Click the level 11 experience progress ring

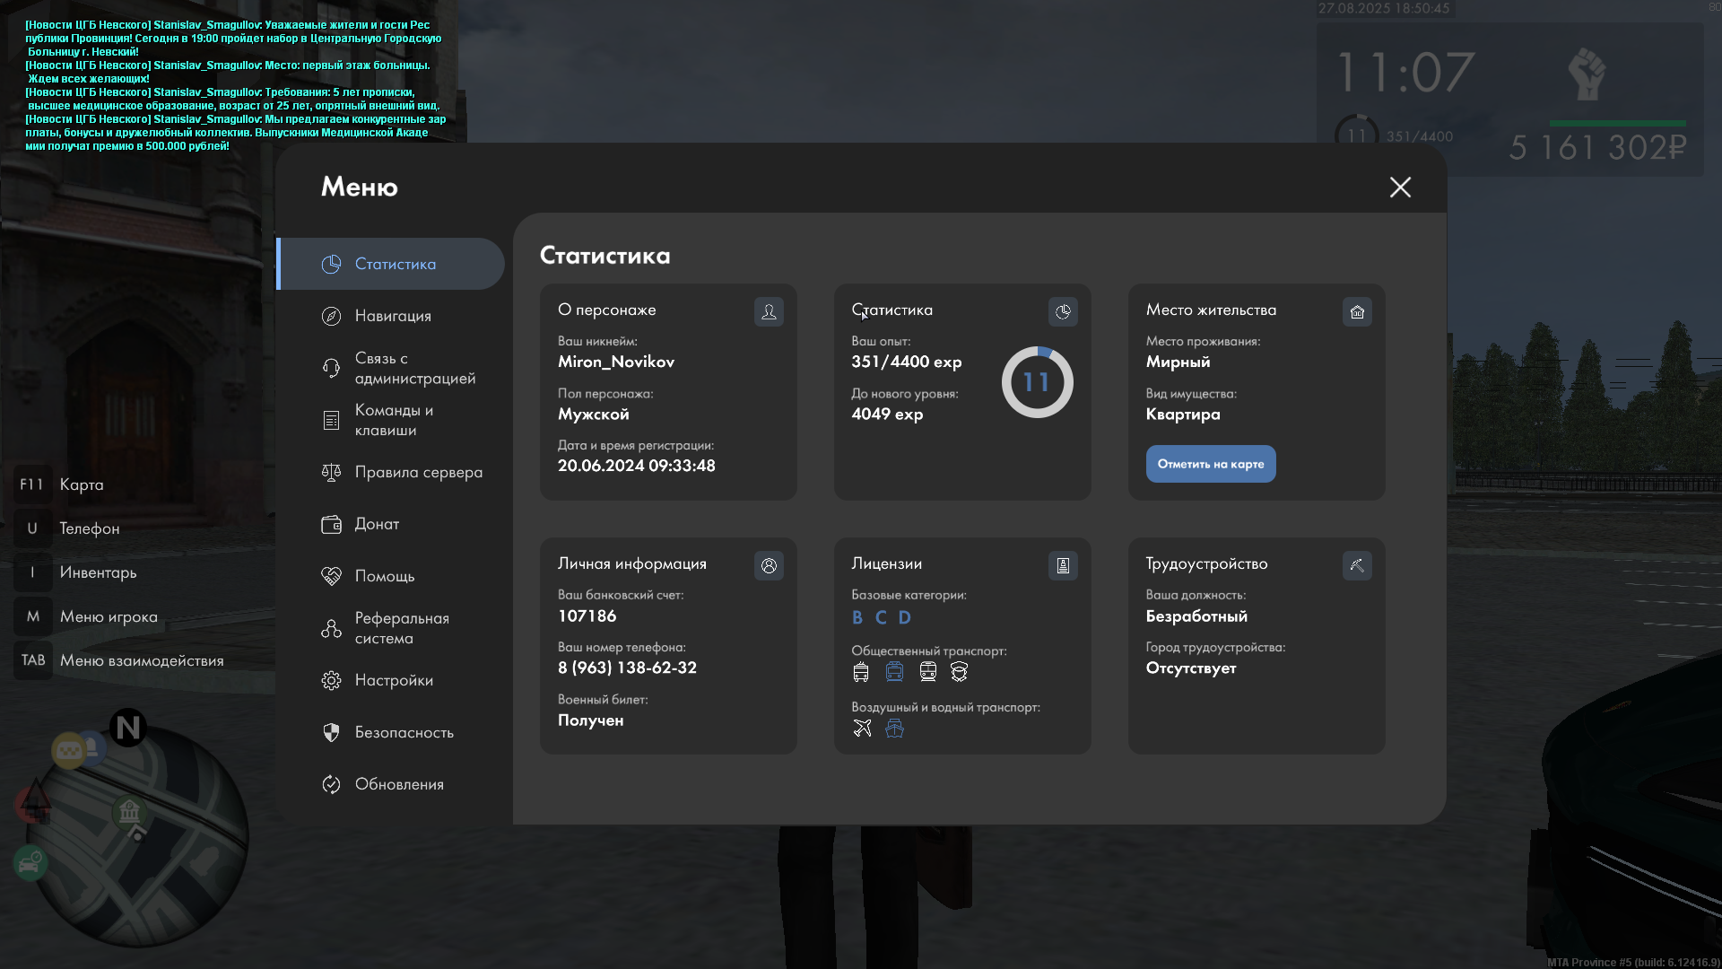pos(1037,382)
